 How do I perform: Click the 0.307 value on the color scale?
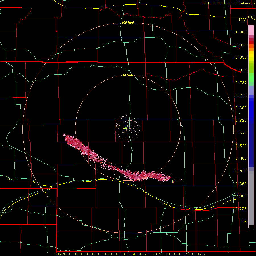pyautogui.click(x=241, y=196)
